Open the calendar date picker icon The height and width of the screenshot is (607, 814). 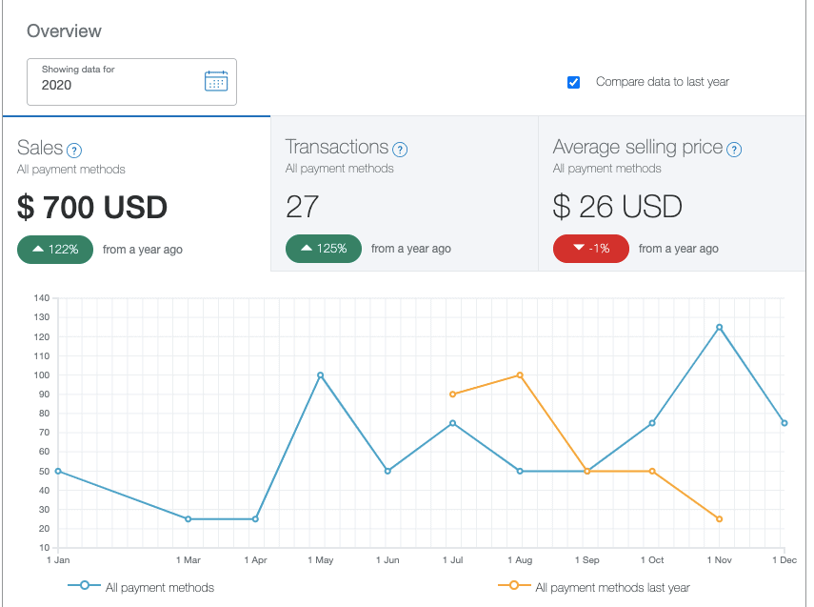pos(216,81)
